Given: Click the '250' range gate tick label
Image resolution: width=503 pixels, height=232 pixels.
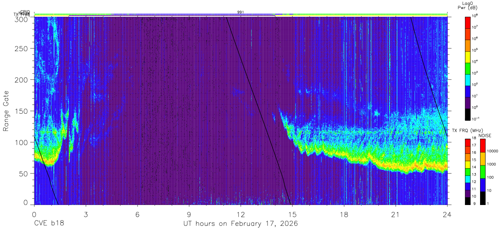Looking at the screenshot, I should 21,48.
